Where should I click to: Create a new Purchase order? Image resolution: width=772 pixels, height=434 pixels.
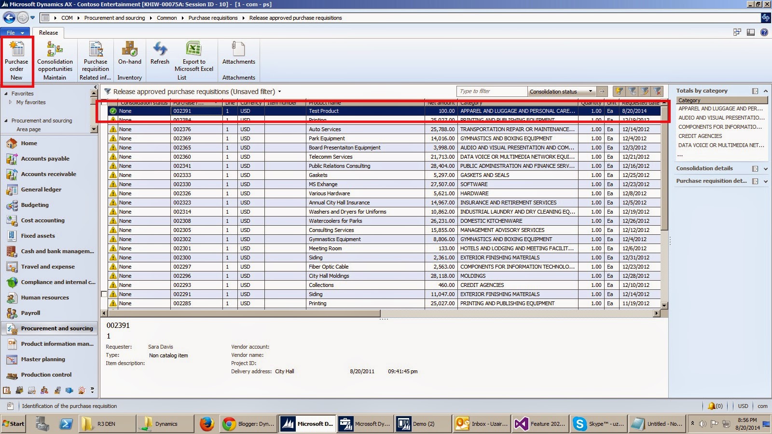16,55
